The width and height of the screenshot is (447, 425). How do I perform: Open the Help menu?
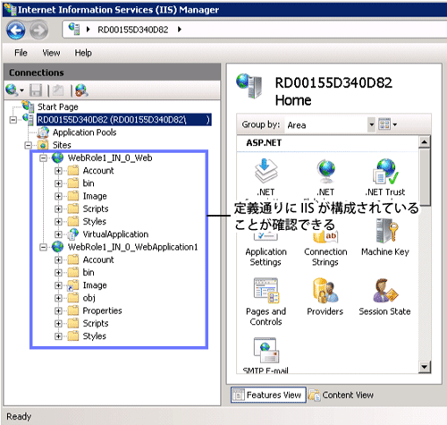83,53
